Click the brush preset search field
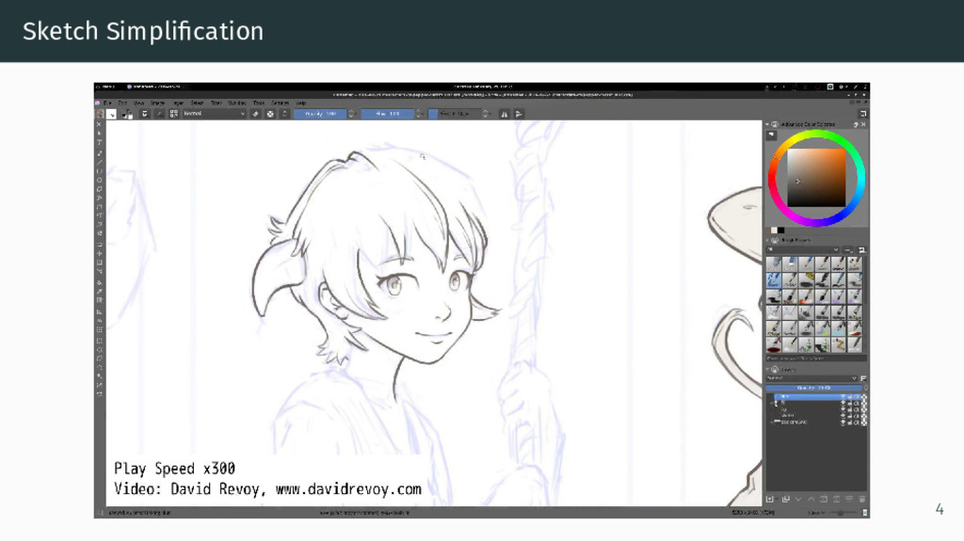Screen dimensions: 964x541 pos(816,358)
